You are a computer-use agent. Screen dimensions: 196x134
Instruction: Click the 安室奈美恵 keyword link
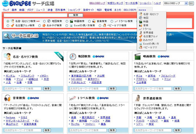tap(30, 124)
